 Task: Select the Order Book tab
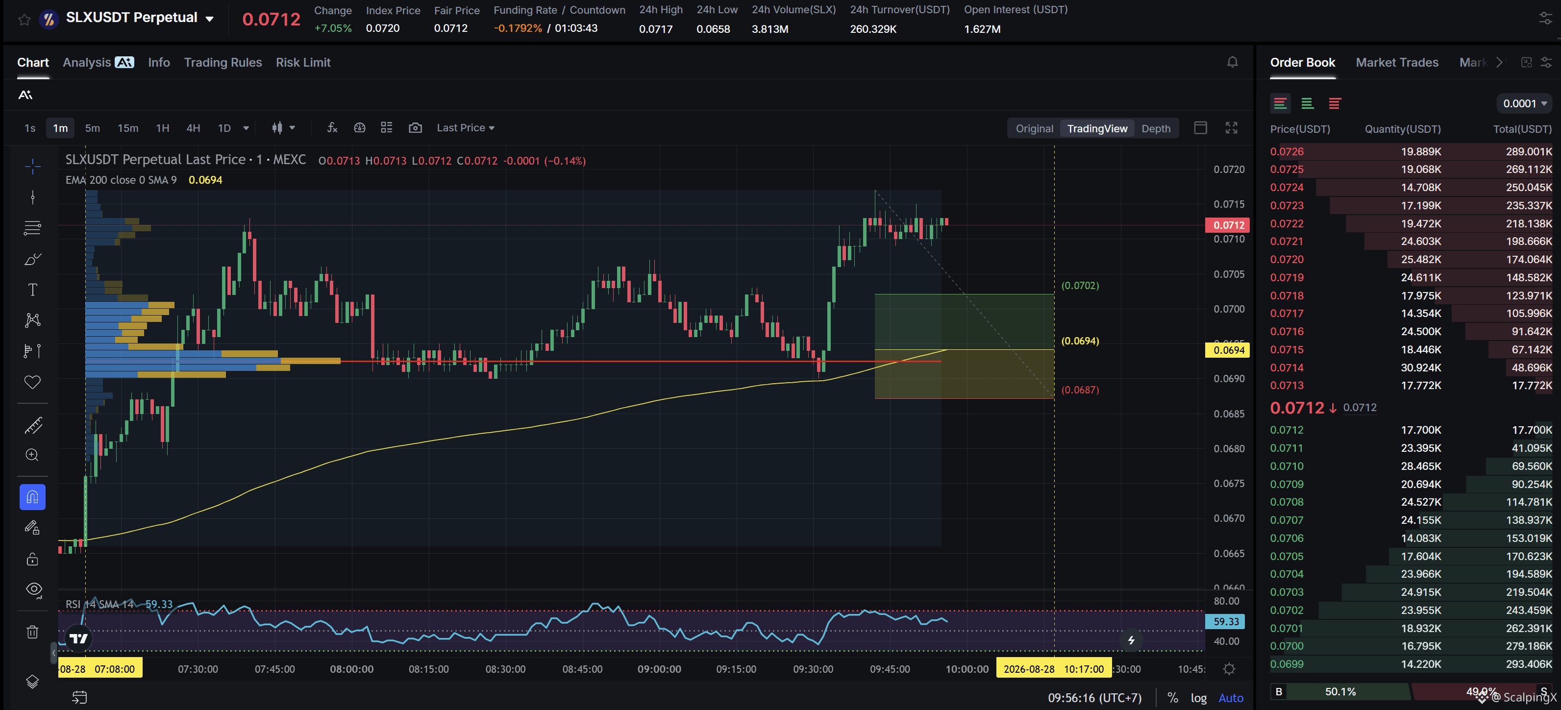coord(1302,62)
